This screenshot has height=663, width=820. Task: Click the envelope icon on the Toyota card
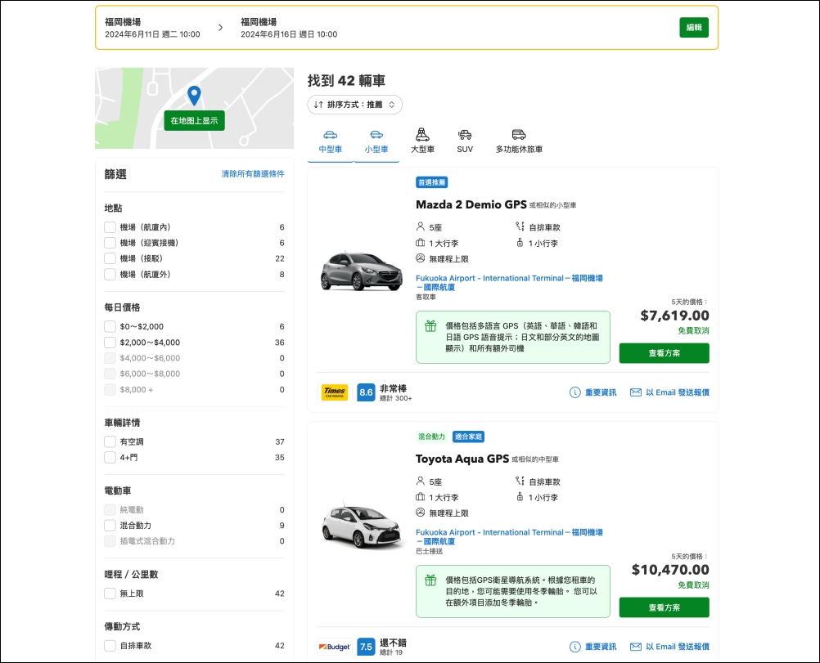[635, 647]
